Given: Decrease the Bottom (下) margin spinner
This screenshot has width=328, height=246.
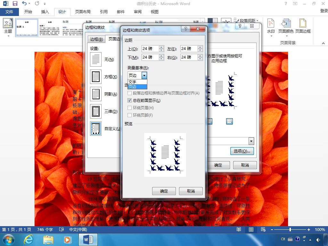Looking at the screenshot, I should coord(161,59).
